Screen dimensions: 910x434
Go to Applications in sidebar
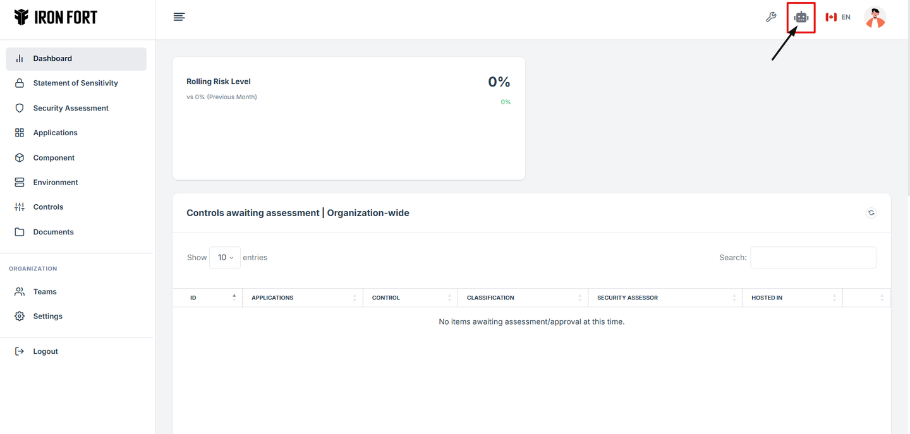tap(55, 133)
